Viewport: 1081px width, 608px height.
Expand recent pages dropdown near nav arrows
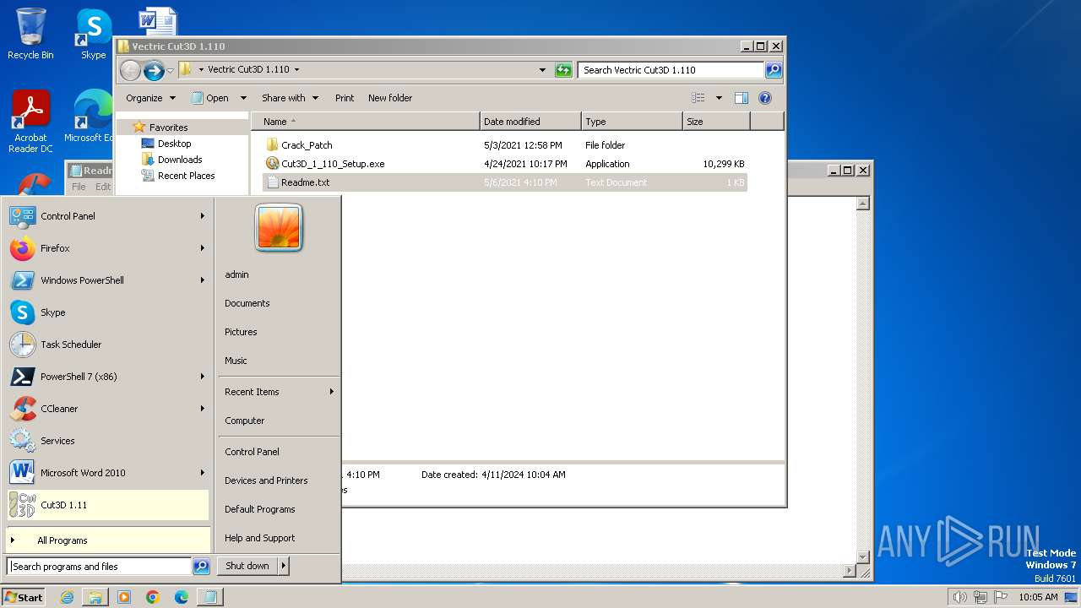point(171,70)
